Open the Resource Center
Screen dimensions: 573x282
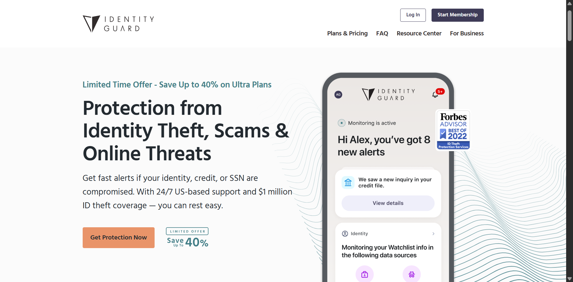[x=419, y=33]
